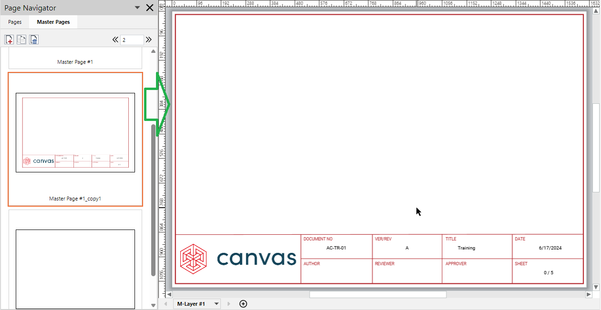Viewport: 601px width, 310px height.
Task: Close the Page Navigator panel
Action: pos(150,8)
